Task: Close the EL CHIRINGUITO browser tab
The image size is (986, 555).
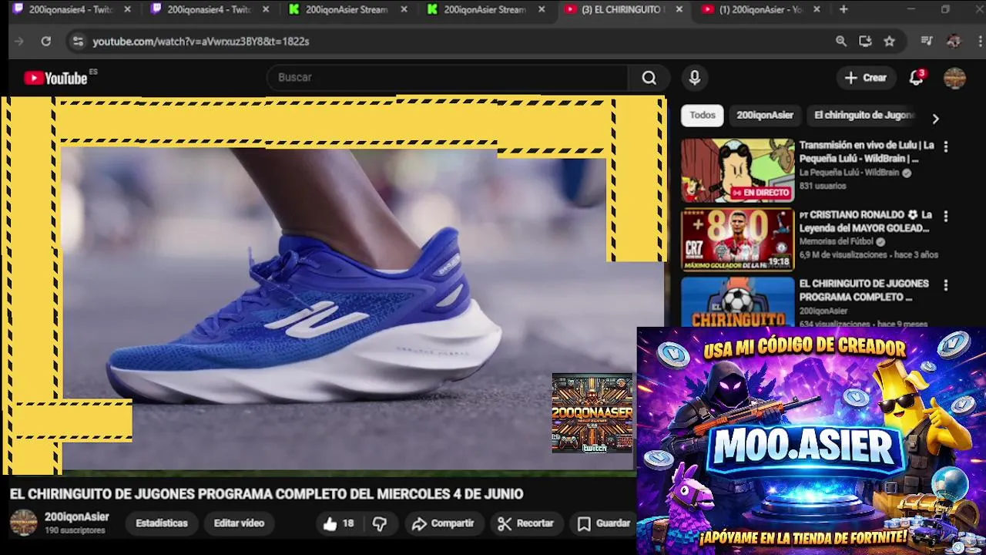Action: tap(679, 9)
